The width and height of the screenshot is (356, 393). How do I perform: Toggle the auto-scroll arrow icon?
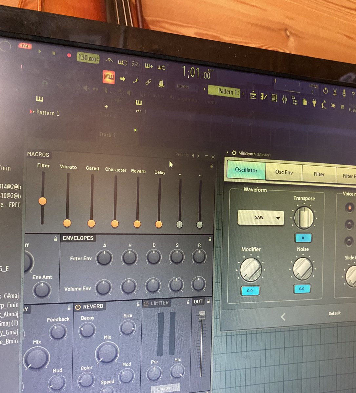click(122, 79)
